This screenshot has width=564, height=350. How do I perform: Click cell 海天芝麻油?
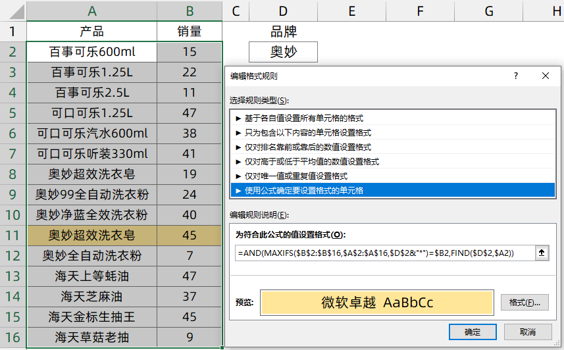(91, 297)
